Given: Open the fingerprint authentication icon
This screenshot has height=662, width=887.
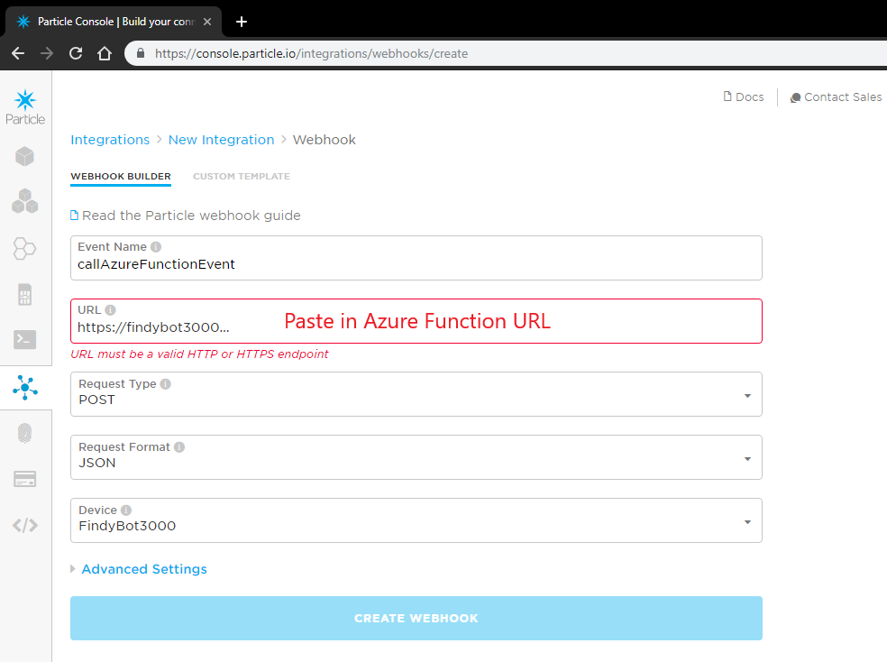Looking at the screenshot, I should 25,434.
